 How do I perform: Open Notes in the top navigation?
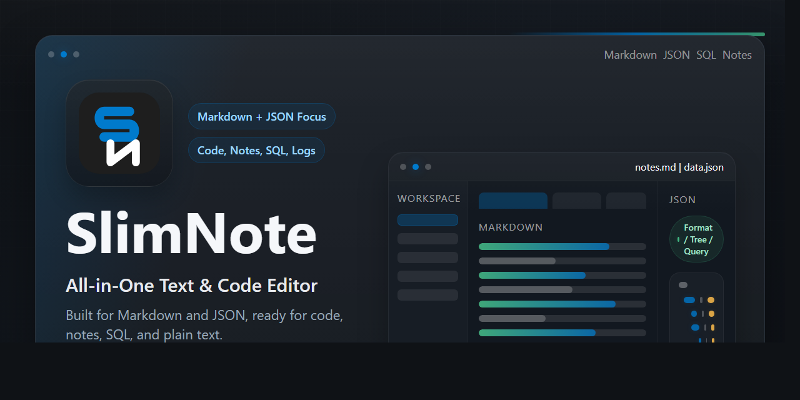[x=737, y=55]
